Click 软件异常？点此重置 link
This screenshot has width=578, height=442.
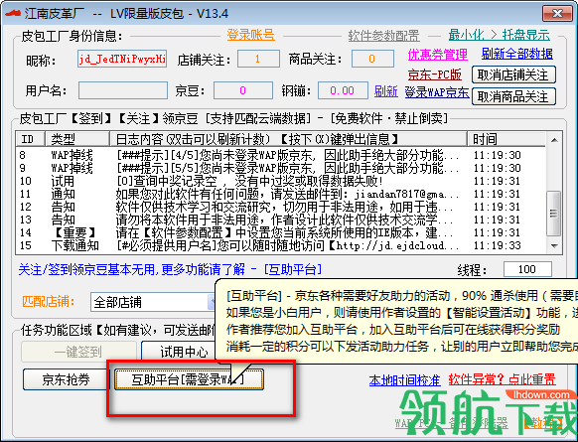503,379
